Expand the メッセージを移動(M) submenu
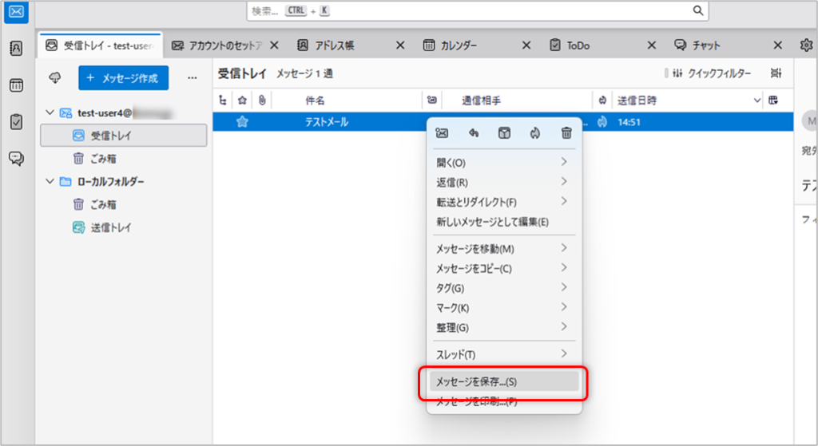 503,250
